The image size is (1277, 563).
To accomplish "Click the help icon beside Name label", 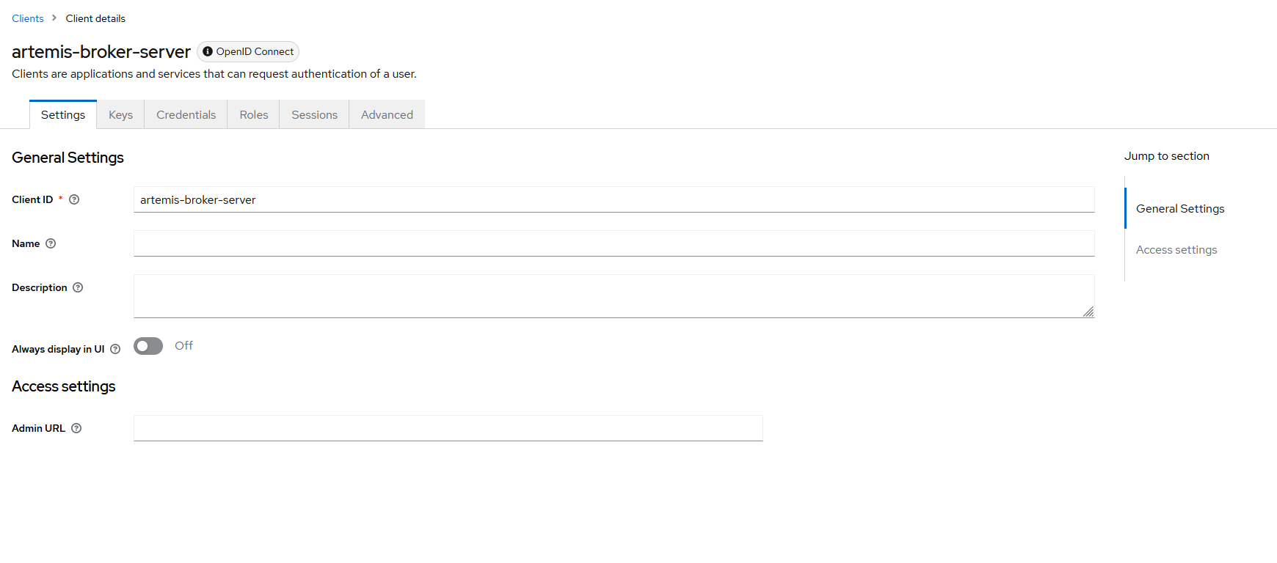I will coord(51,243).
